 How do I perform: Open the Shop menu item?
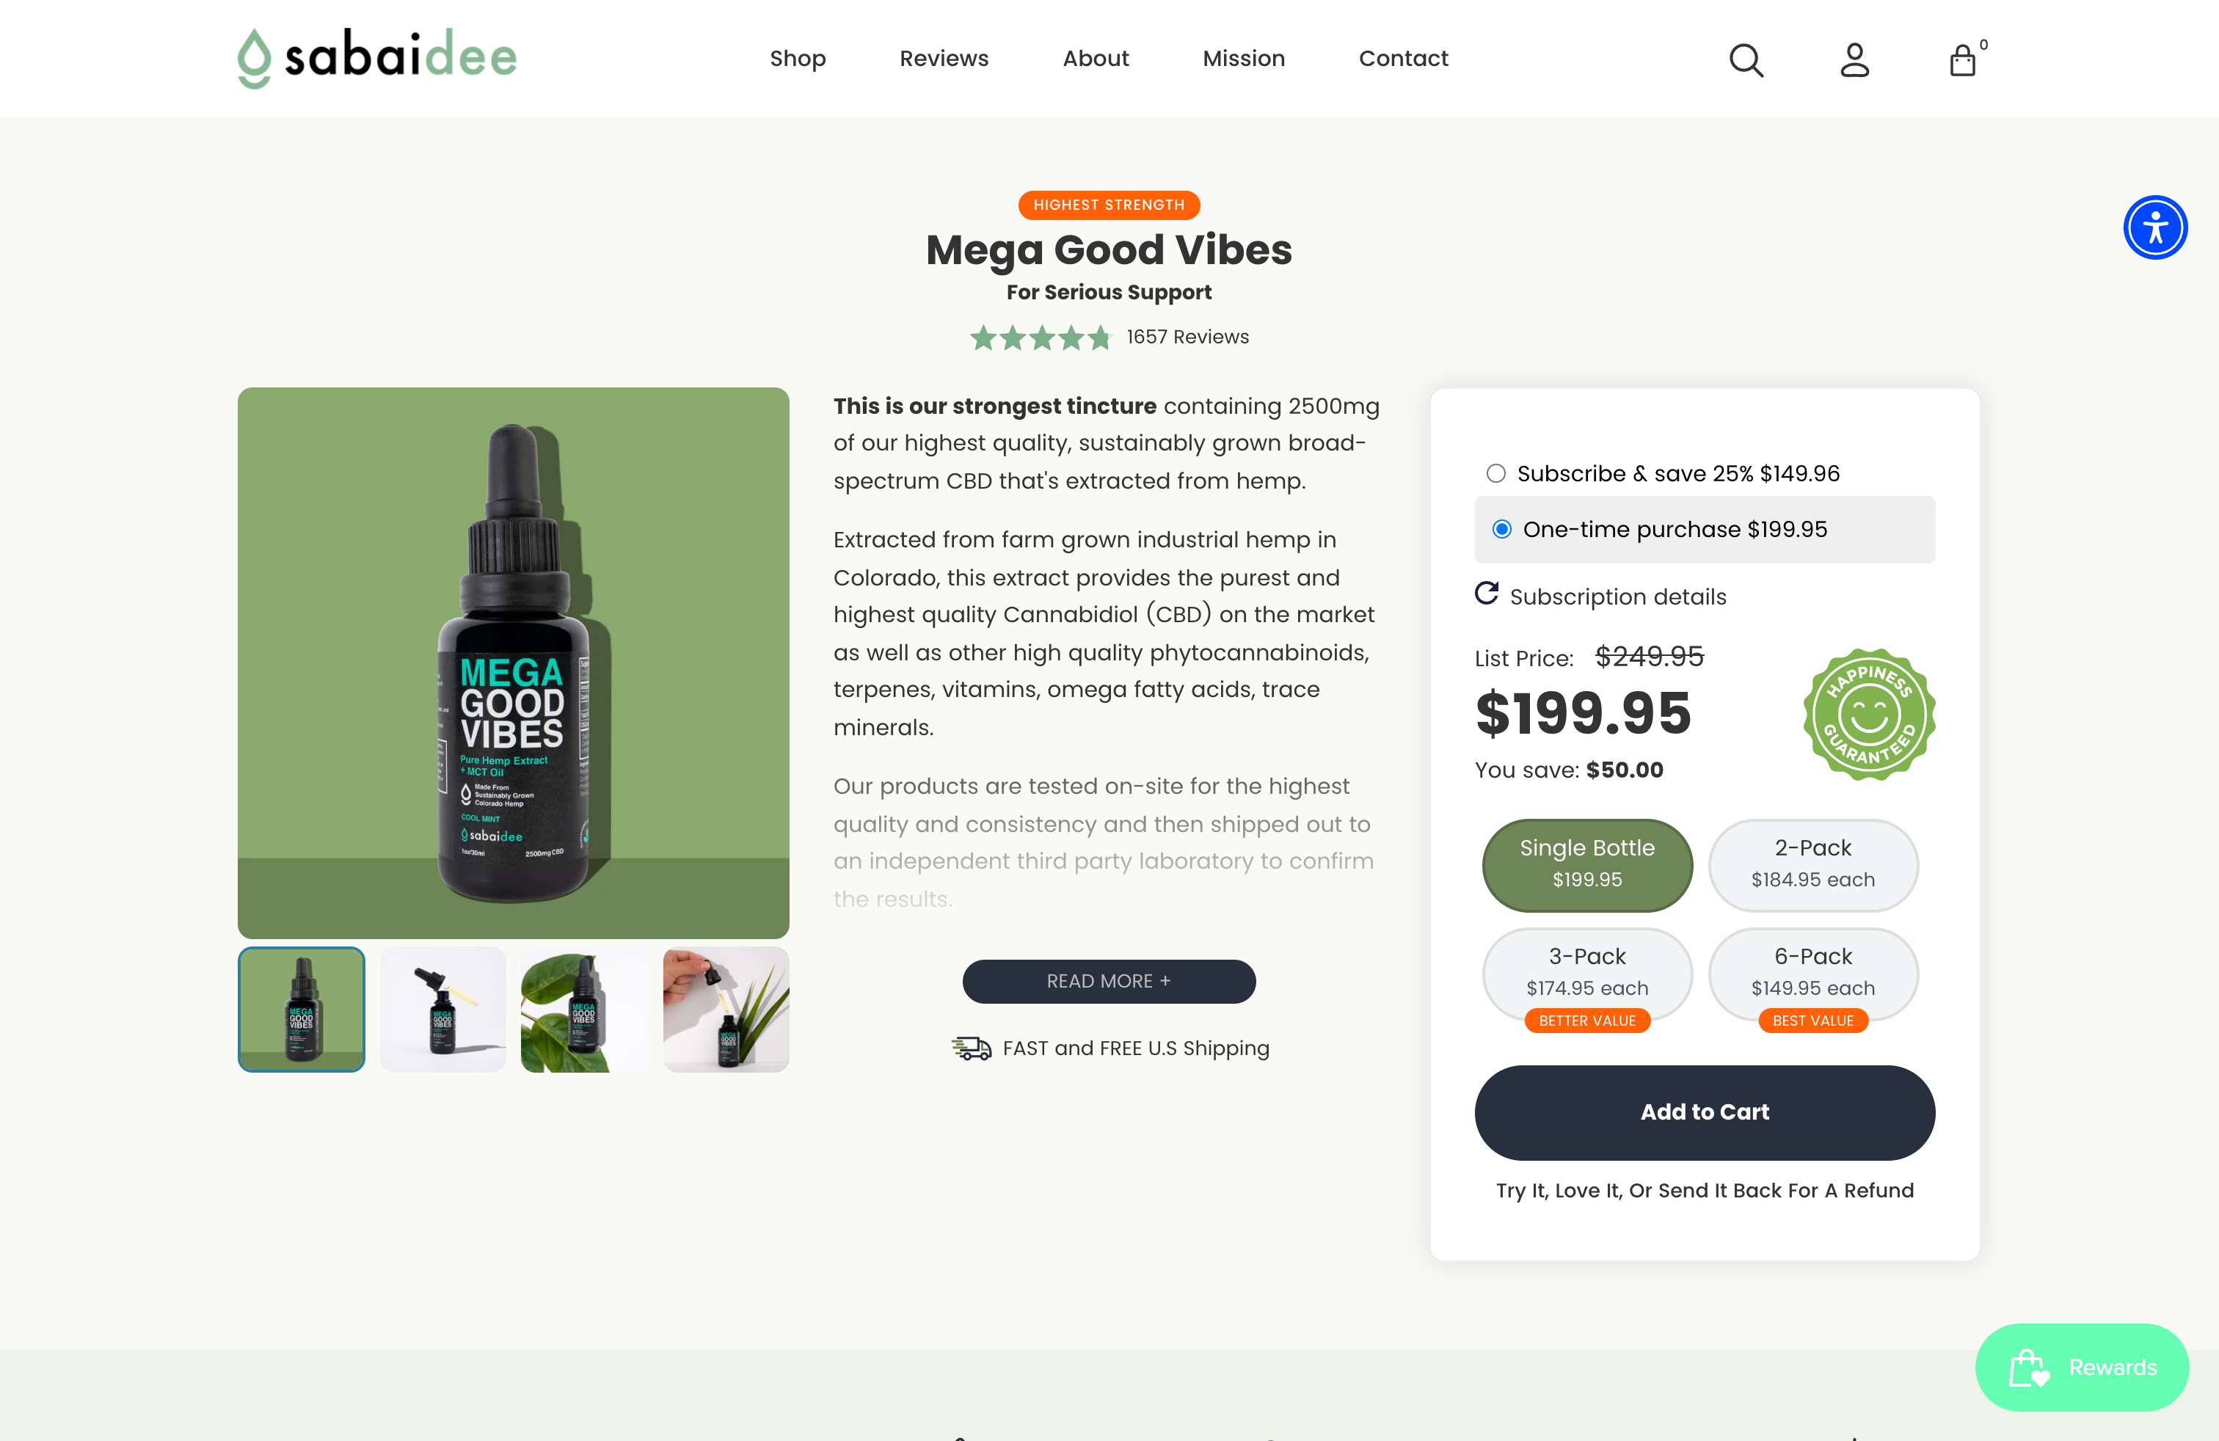coord(797,59)
